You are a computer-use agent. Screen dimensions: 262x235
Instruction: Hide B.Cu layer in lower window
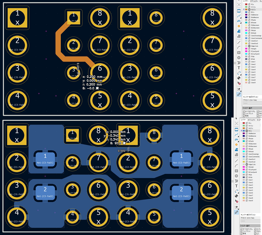coord(247,131)
